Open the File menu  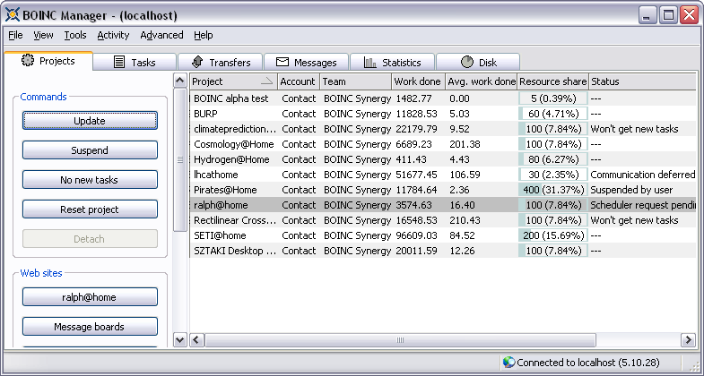(15, 35)
